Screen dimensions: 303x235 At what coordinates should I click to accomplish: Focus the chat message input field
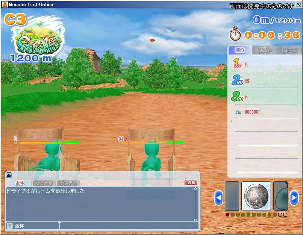[x=129, y=226]
